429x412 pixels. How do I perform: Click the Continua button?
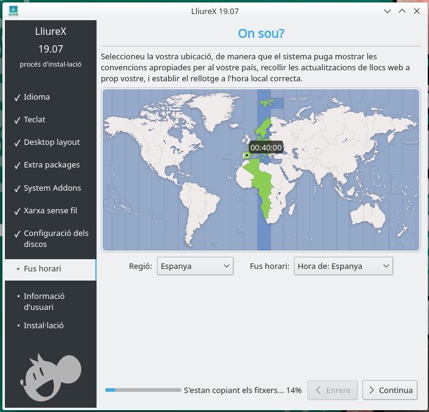pos(390,390)
